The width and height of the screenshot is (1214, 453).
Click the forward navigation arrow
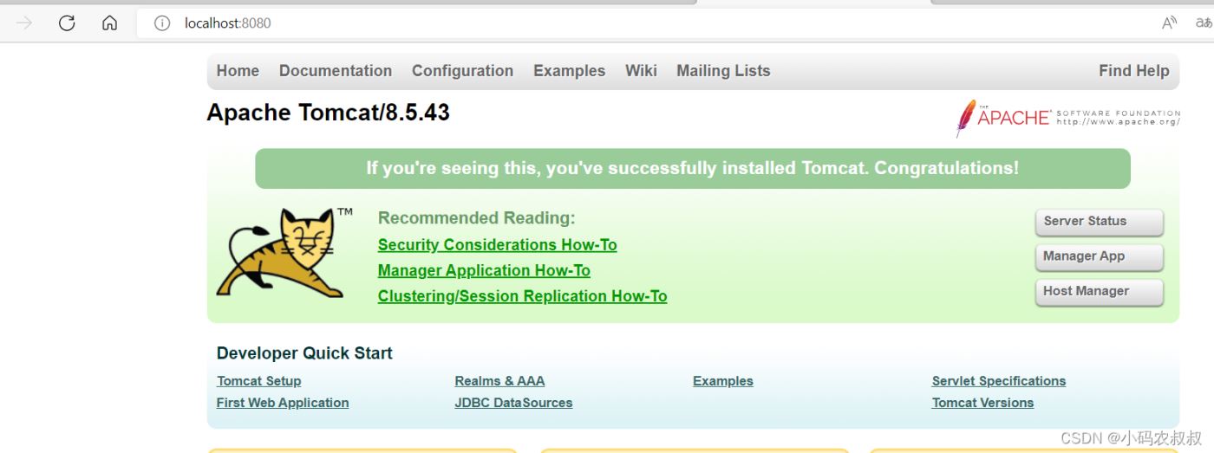(24, 23)
